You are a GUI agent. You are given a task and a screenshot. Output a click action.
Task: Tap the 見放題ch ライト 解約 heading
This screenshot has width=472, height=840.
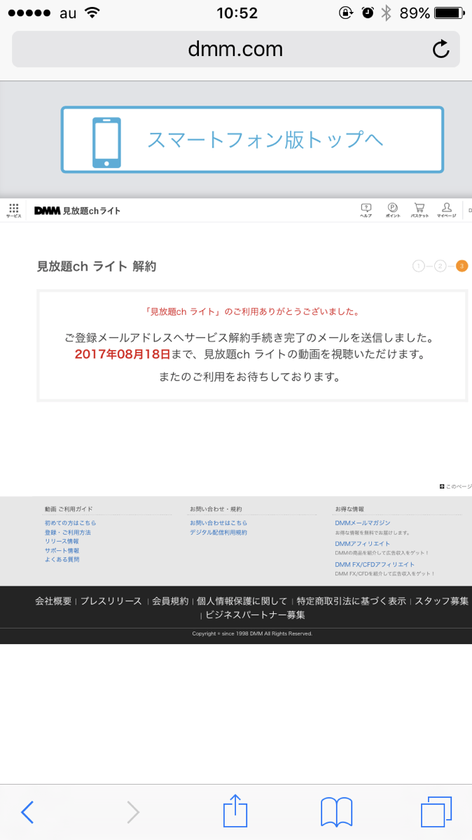(97, 266)
